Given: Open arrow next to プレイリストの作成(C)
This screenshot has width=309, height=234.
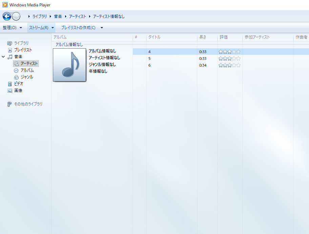Looking at the screenshot, I should (102, 28).
